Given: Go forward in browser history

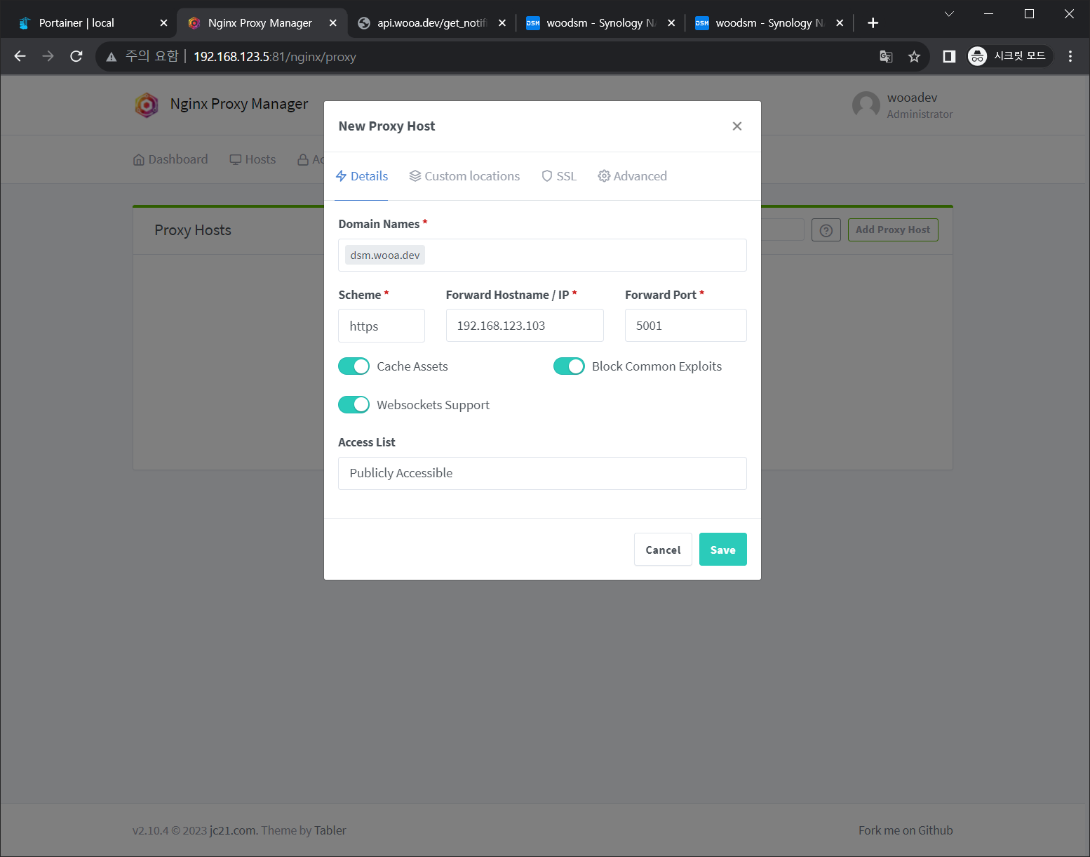Looking at the screenshot, I should 48,56.
